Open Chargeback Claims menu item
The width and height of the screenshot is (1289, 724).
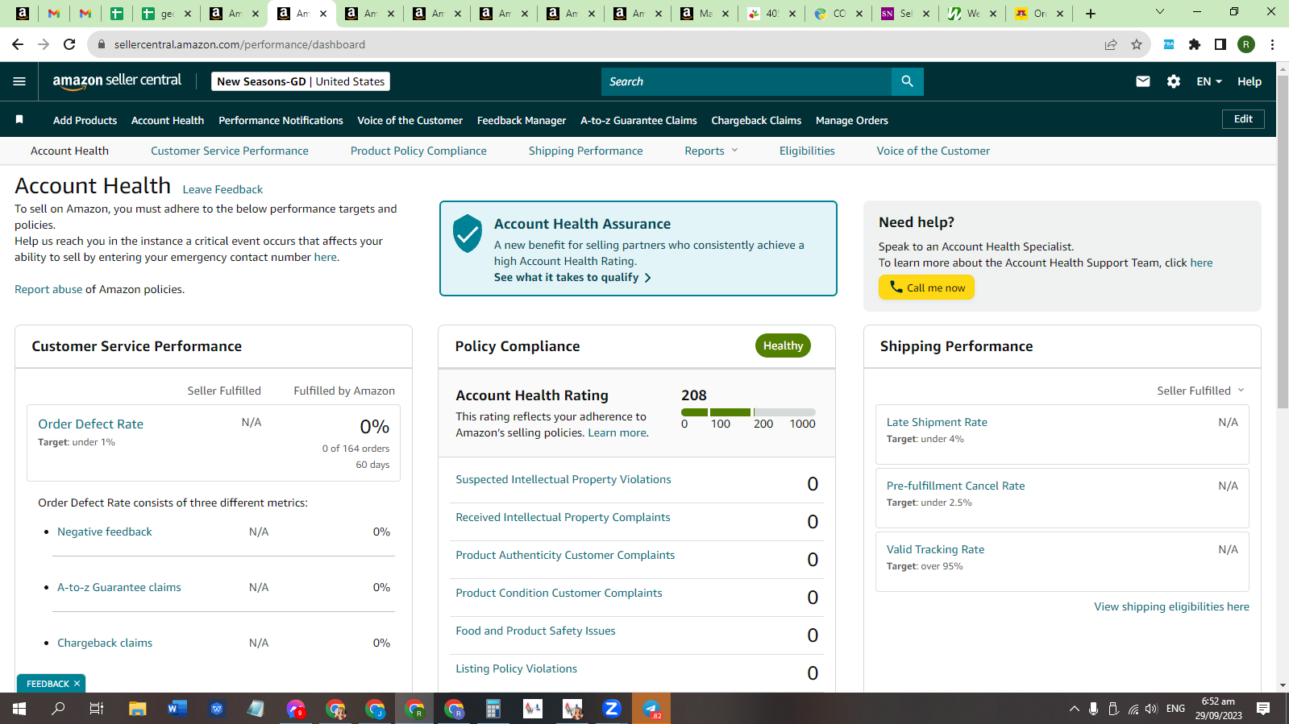[756, 120]
